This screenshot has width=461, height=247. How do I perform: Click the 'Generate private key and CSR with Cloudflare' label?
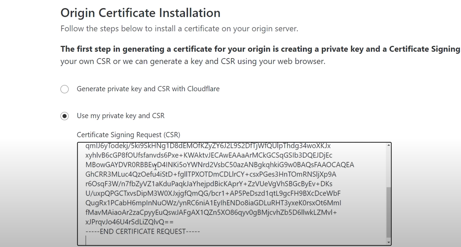tap(148, 89)
